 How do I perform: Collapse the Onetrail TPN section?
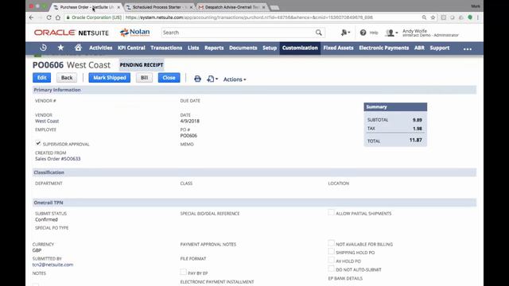coord(49,203)
